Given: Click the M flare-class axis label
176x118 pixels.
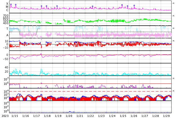Looking at the screenshot, I should pyautogui.click(x=7, y=7).
